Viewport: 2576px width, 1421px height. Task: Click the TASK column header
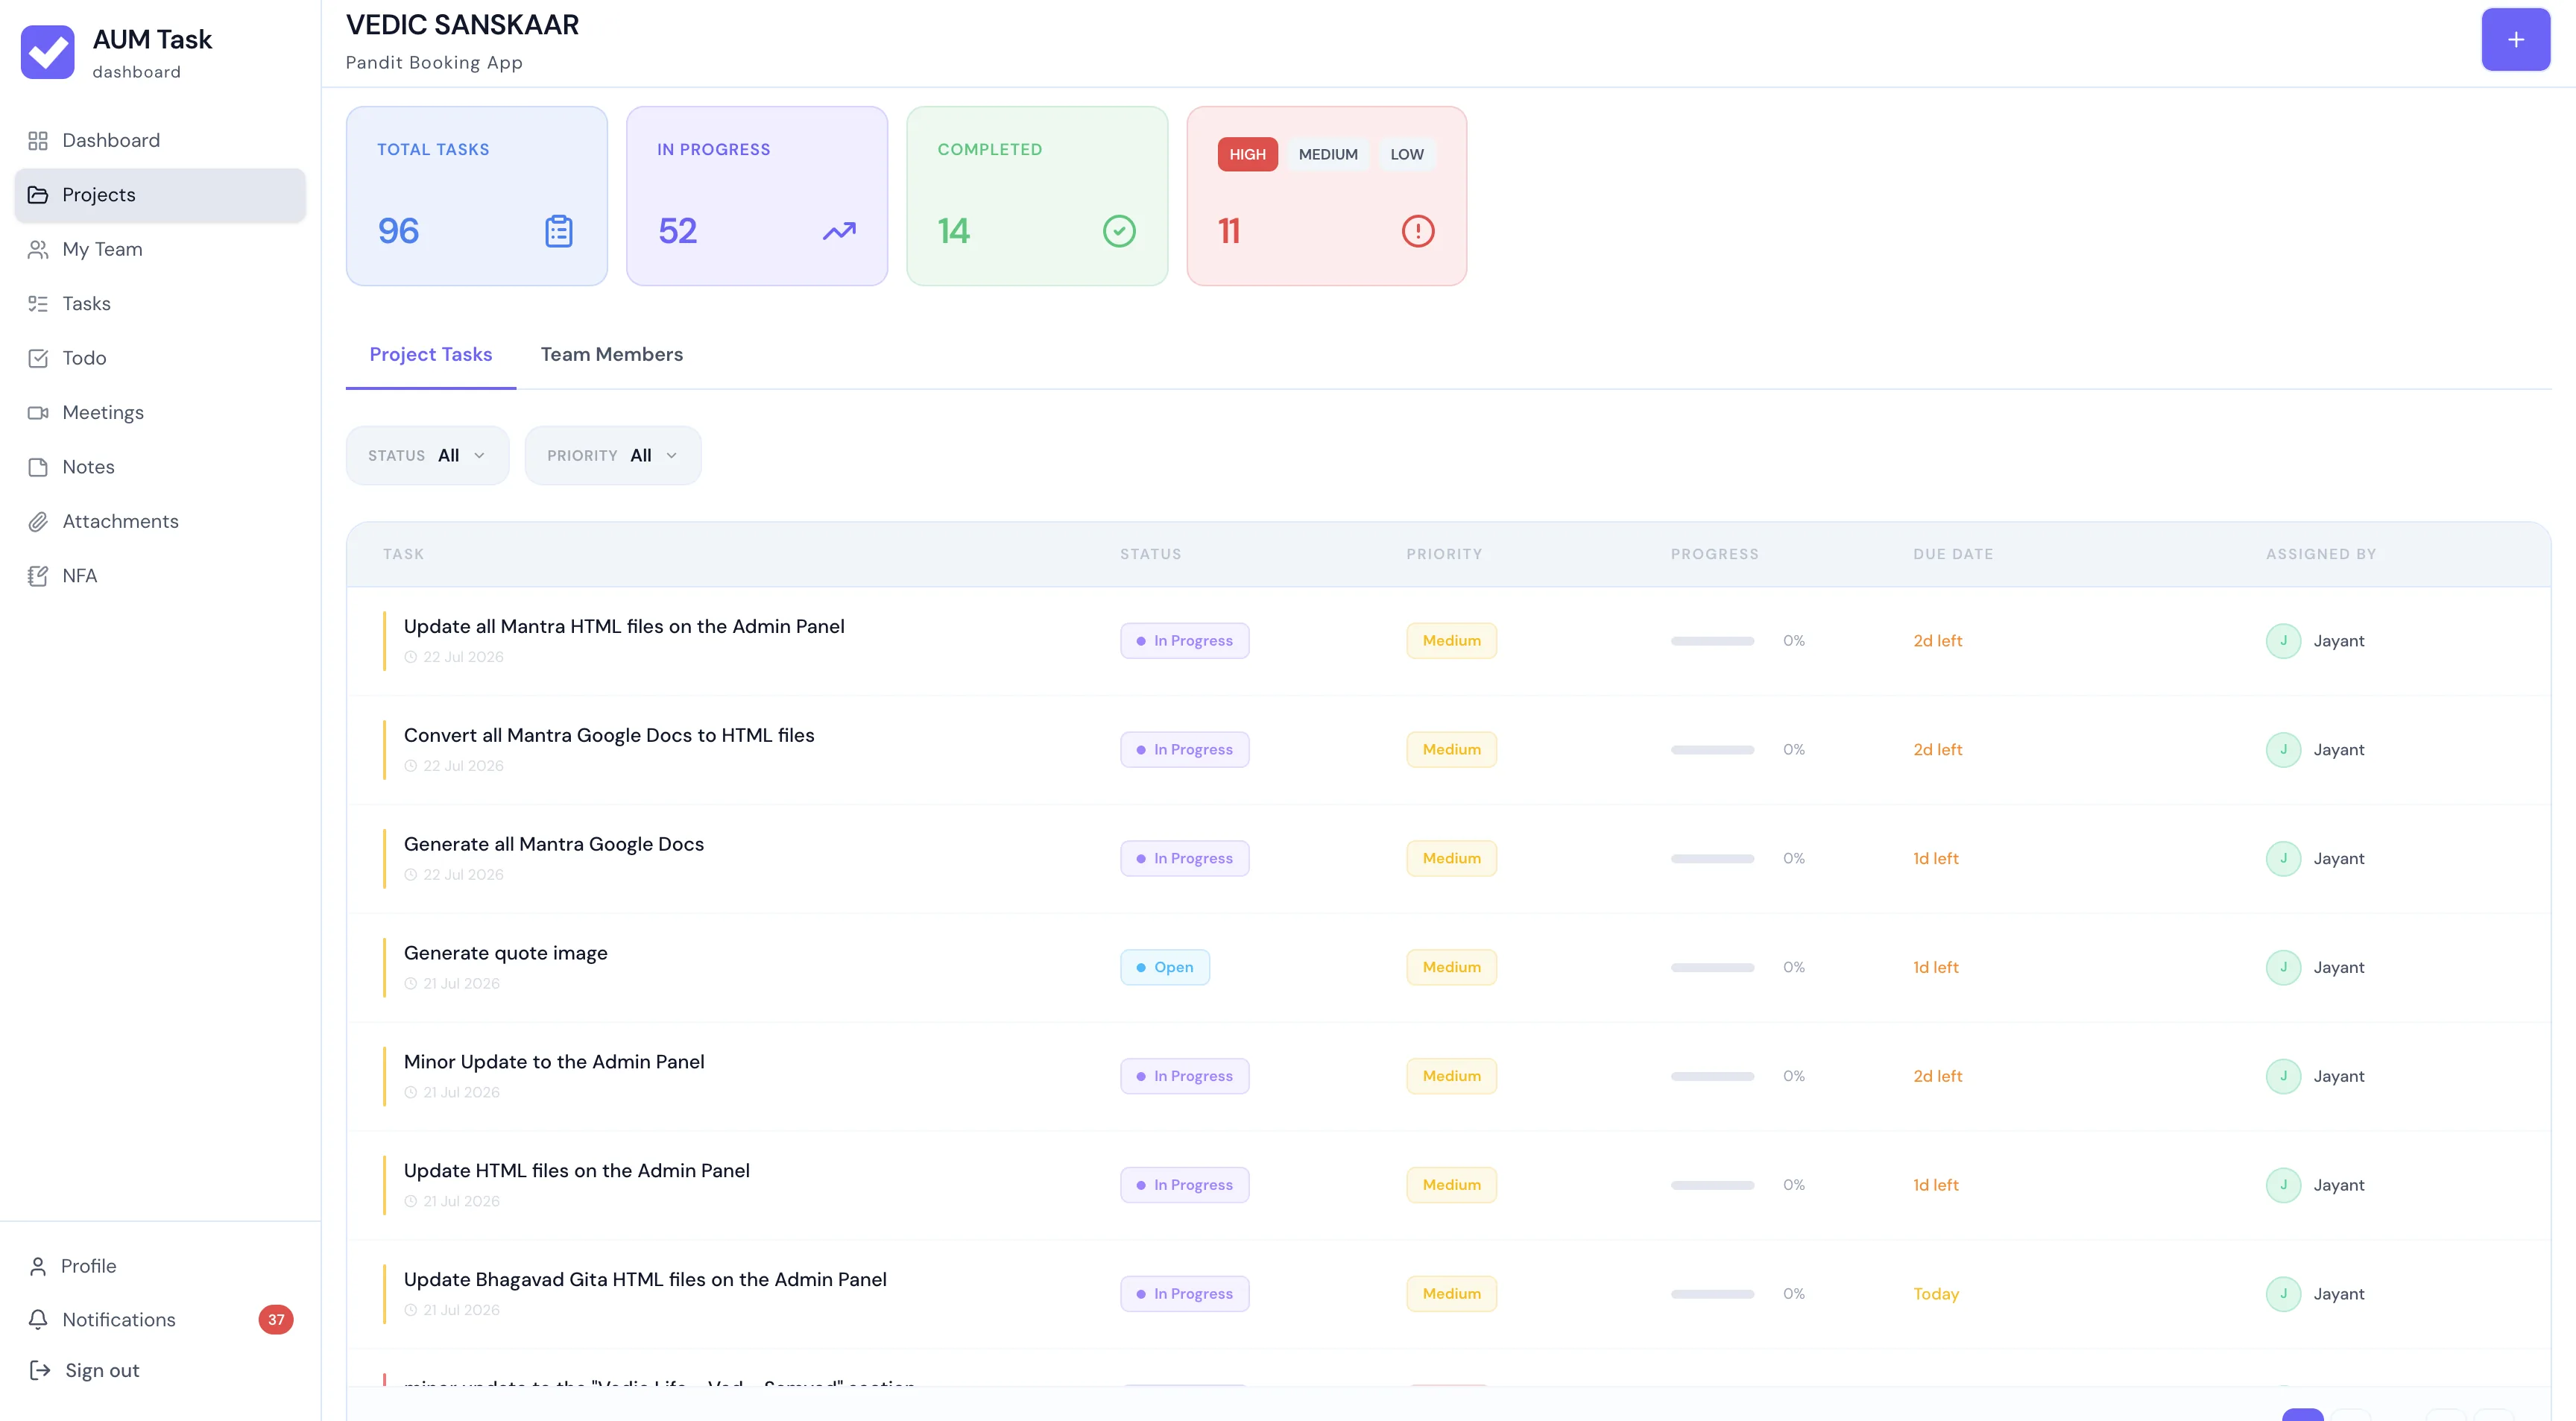click(404, 554)
